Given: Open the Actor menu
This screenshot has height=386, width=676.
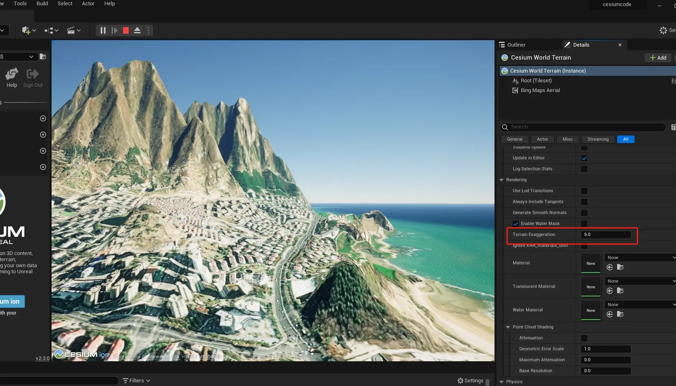Looking at the screenshot, I should pos(88,4).
